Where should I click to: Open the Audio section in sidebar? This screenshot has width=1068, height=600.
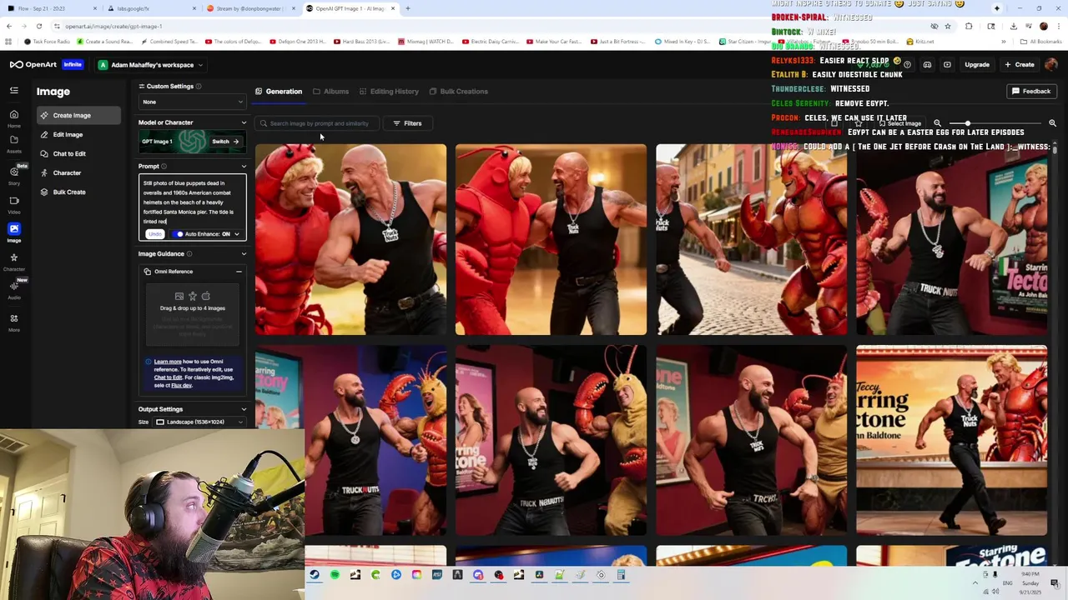coord(13,290)
